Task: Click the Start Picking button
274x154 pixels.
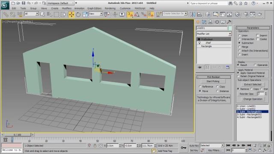Action: click(213, 81)
